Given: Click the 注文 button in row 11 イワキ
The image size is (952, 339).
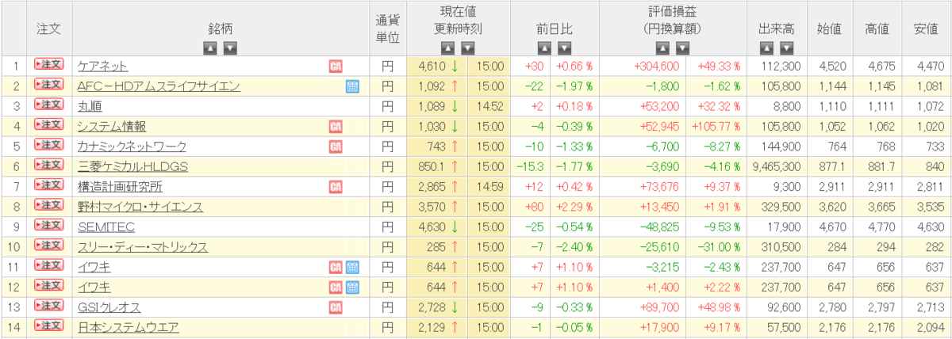Looking at the screenshot, I should (x=48, y=265).
